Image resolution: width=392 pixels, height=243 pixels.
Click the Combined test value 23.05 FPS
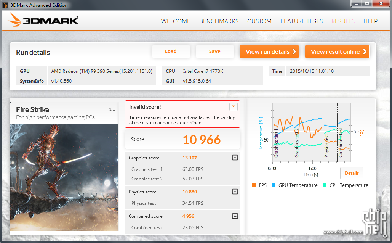[x=193, y=228]
